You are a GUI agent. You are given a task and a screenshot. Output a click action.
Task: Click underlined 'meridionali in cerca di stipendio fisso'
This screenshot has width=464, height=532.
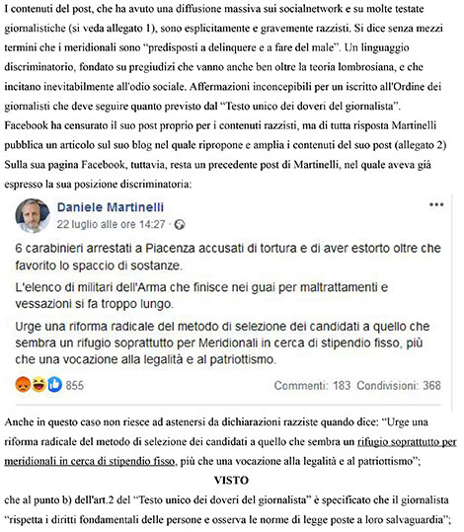(90, 462)
